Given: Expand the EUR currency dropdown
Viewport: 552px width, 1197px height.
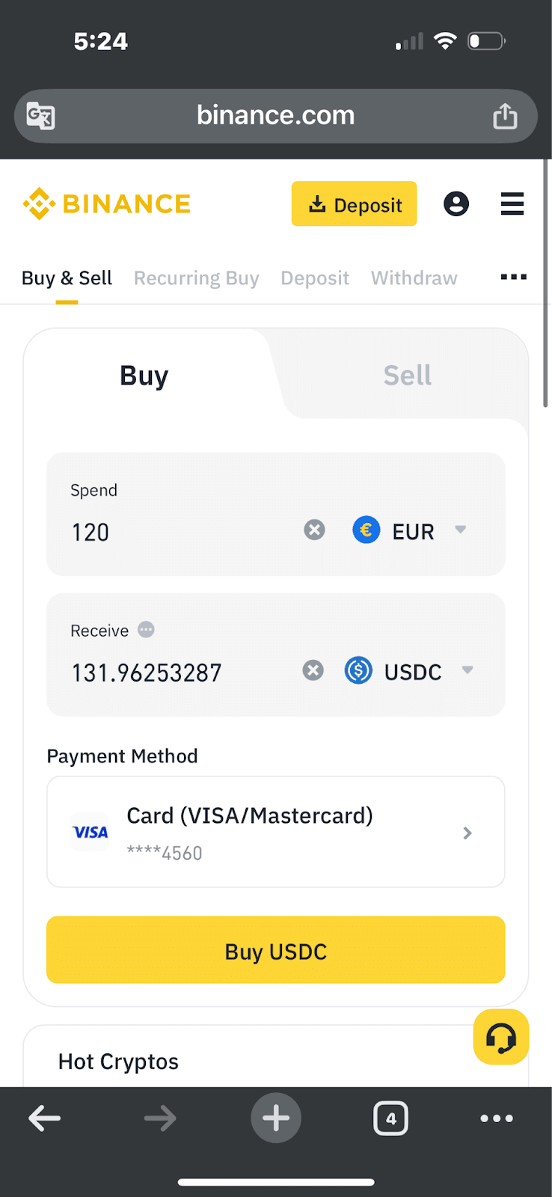Looking at the screenshot, I should [x=411, y=531].
